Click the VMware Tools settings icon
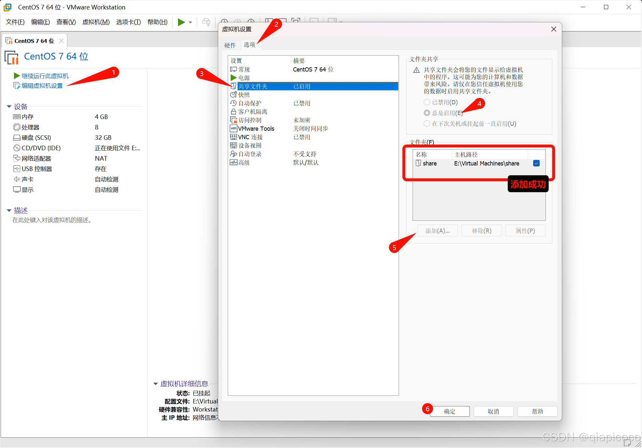 pyautogui.click(x=233, y=128)
